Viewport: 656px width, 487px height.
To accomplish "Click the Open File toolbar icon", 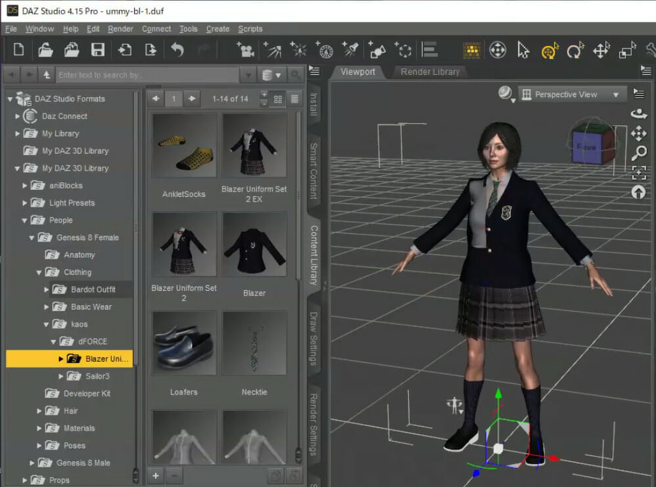I will coord(45,50).
